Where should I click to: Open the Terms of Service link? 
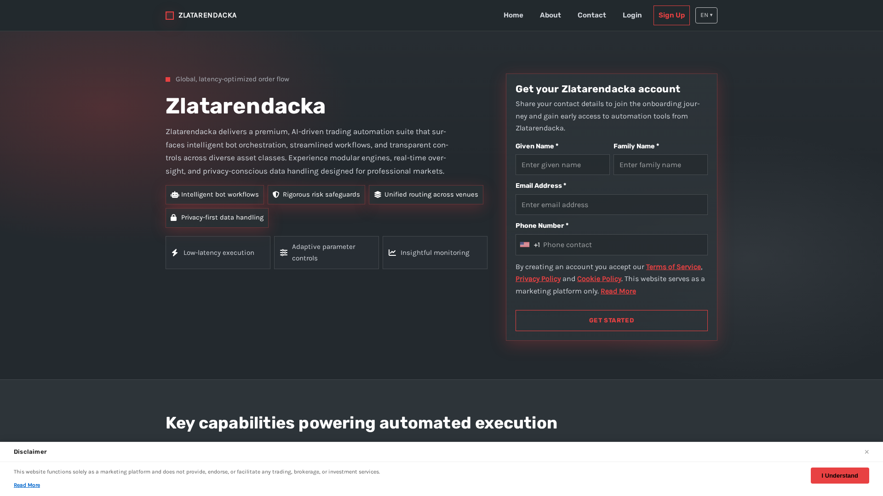[x=673, y=267]
